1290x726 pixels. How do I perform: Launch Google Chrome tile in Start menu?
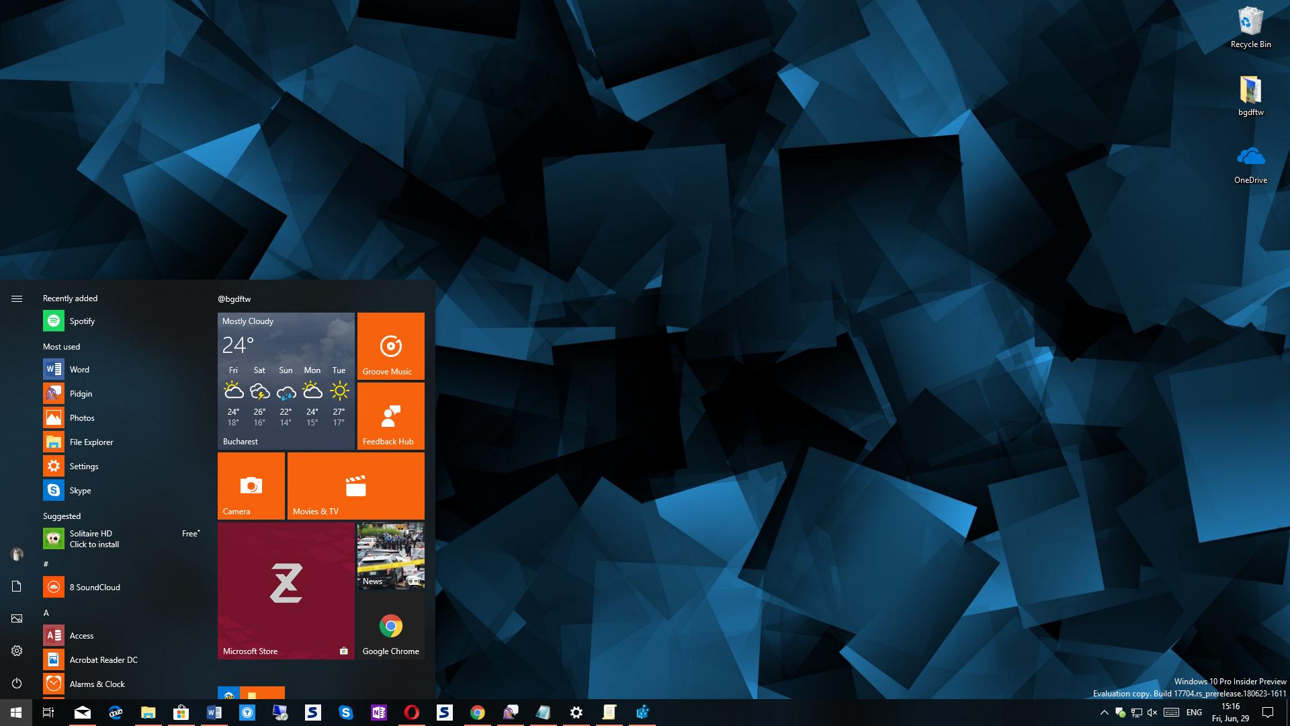pos(391,626)
